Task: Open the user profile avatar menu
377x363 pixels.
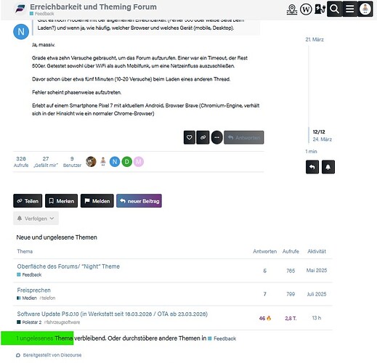Action: (365, 9)
